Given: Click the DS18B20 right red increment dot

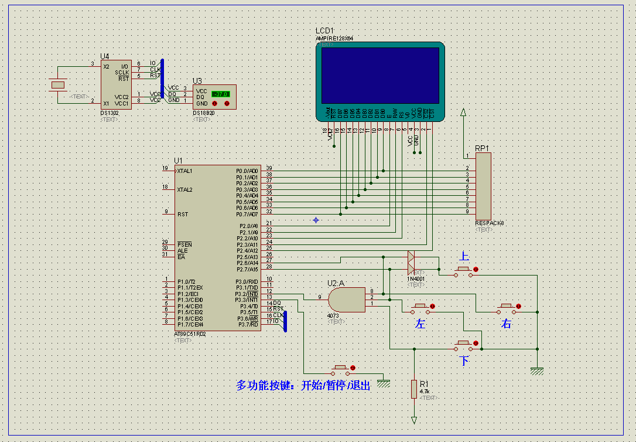Looking at the screenshot, I should [227, 104].
